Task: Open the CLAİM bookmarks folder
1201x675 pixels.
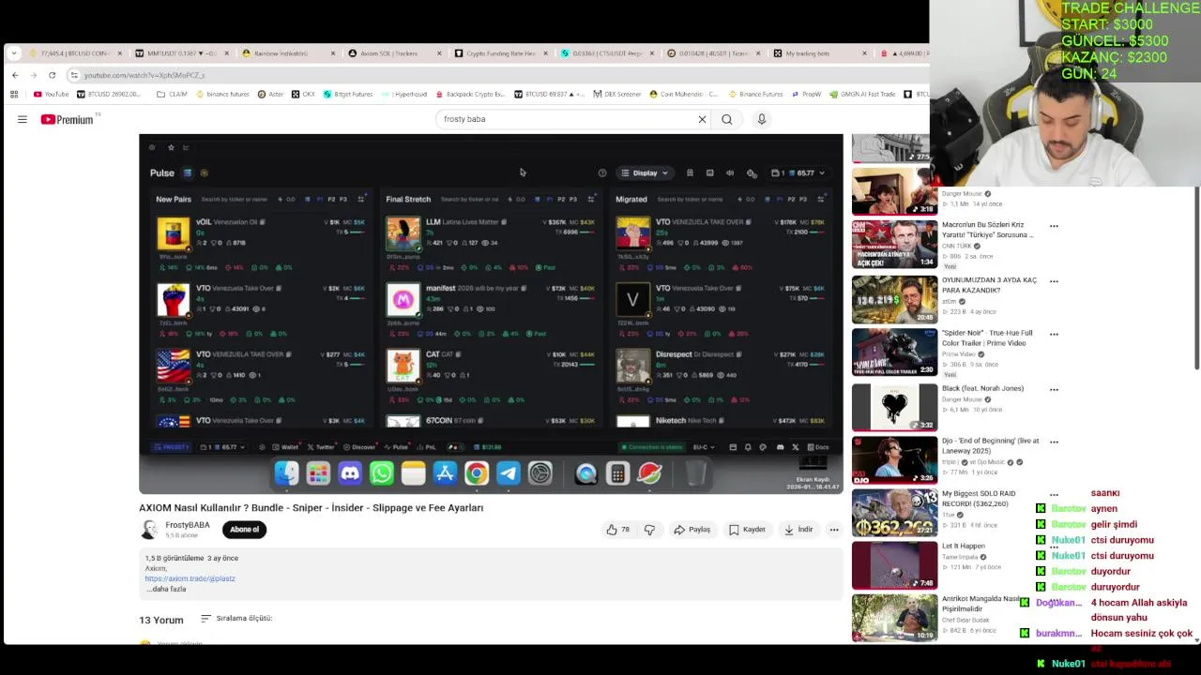Action: pyautogui.click(x=172, y=94)
